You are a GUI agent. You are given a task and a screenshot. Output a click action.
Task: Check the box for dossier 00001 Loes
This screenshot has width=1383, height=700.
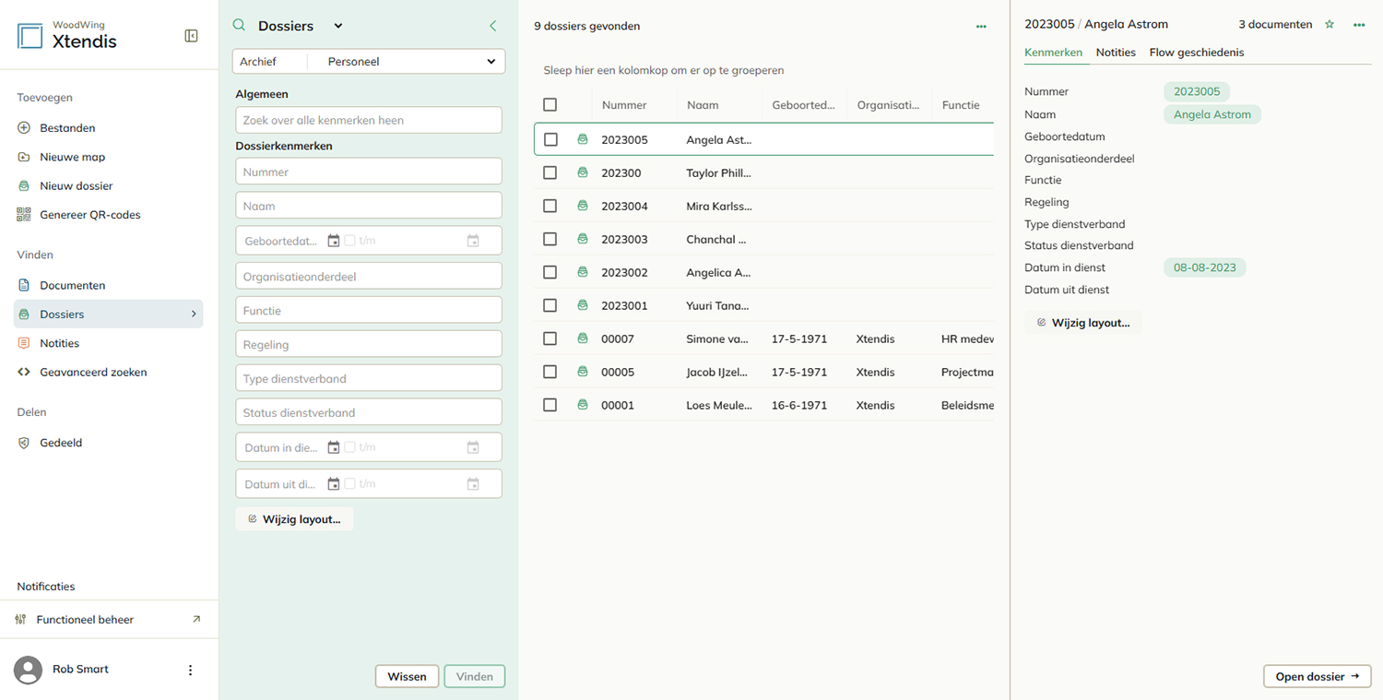pos(550,405)
